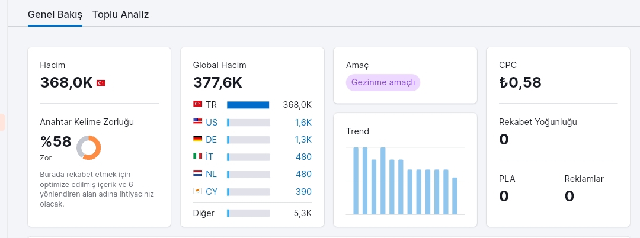
Task: Click the last bar in Trend chart
Action: coord(455,195)
